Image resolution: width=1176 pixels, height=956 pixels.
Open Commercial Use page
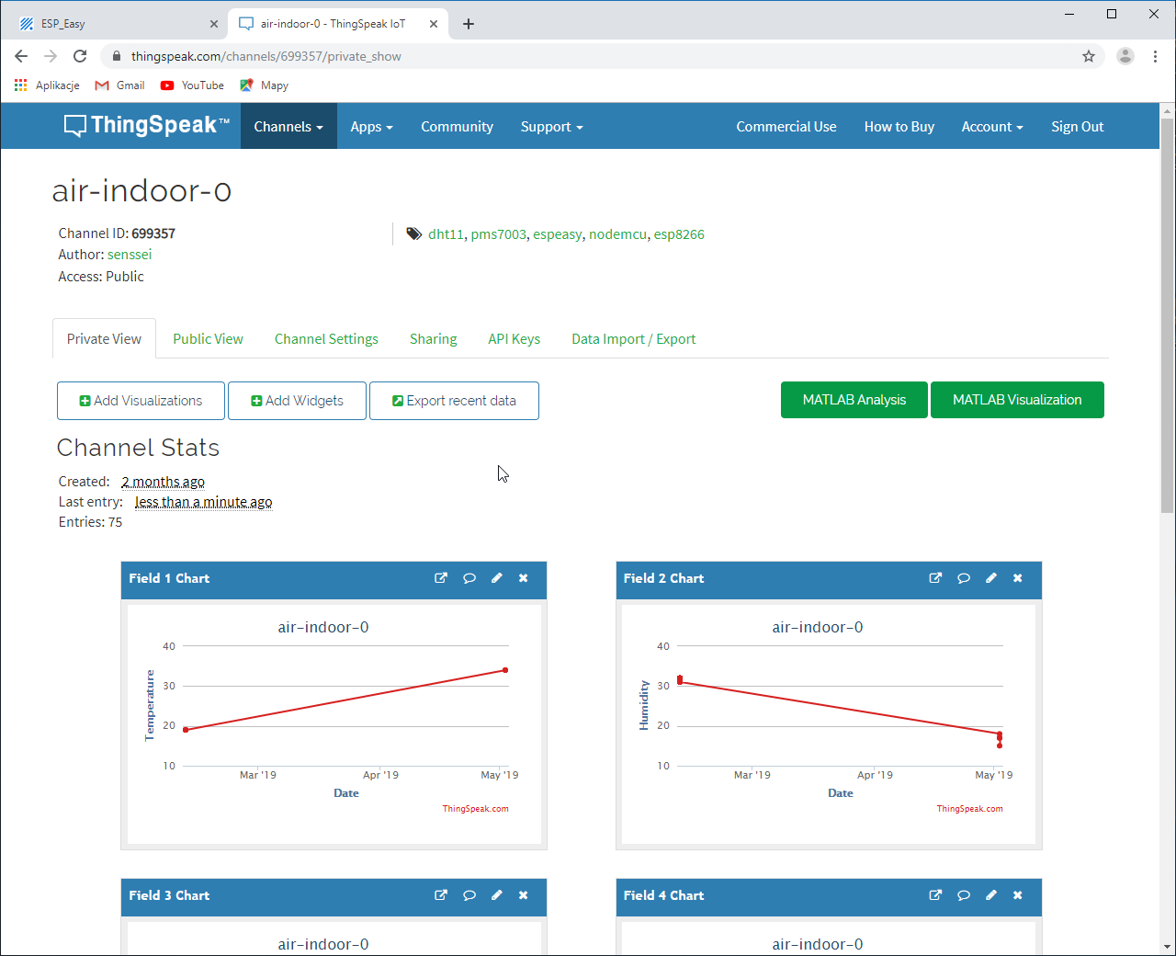pyautogui.click(x=786, y=127)
